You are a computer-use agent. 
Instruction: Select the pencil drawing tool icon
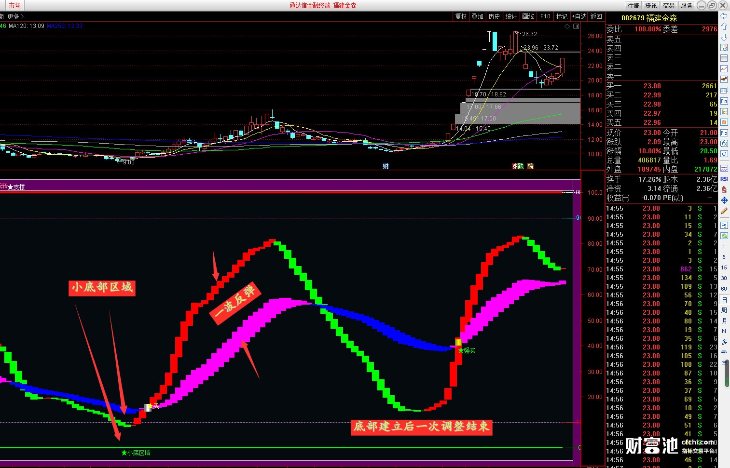(724, 211)
